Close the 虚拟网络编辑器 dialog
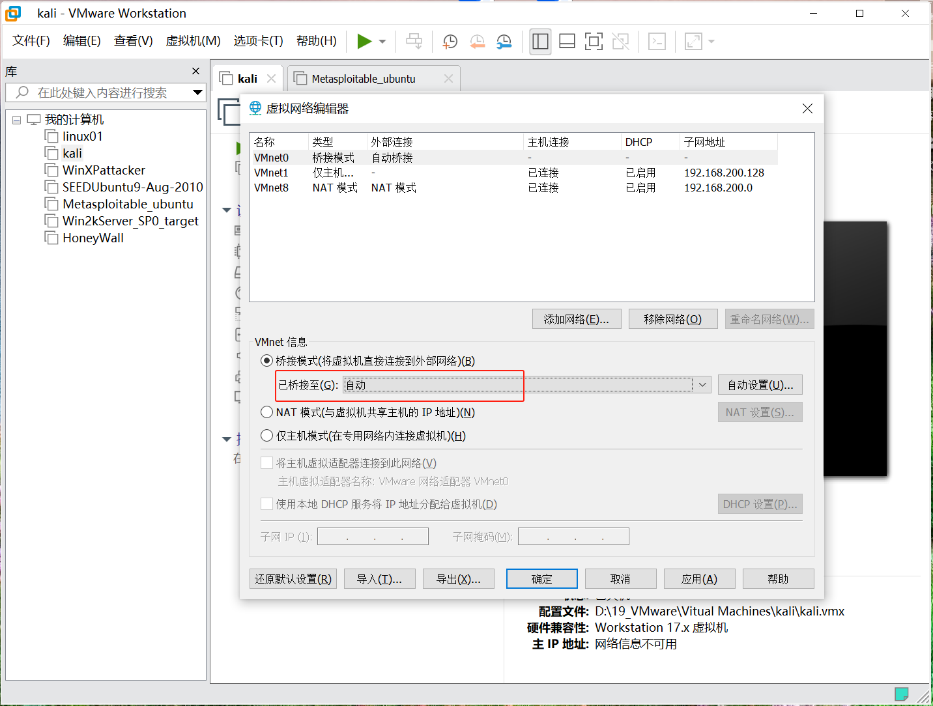 pos(807,108)
